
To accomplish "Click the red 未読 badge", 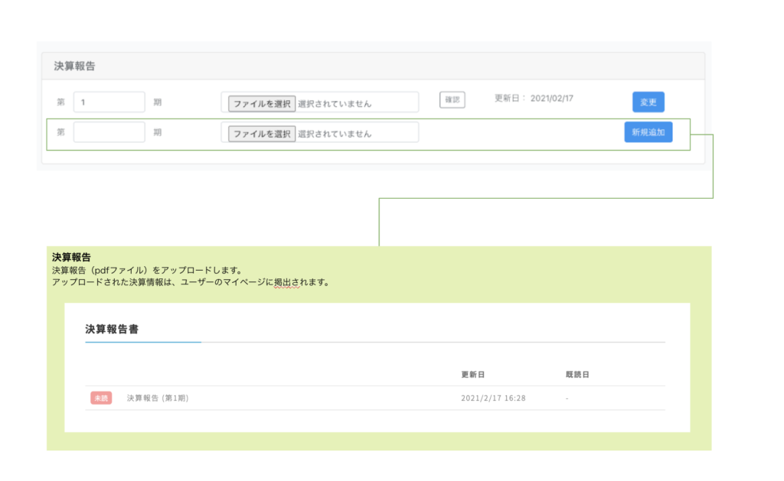I will click(x=101, y=398).
